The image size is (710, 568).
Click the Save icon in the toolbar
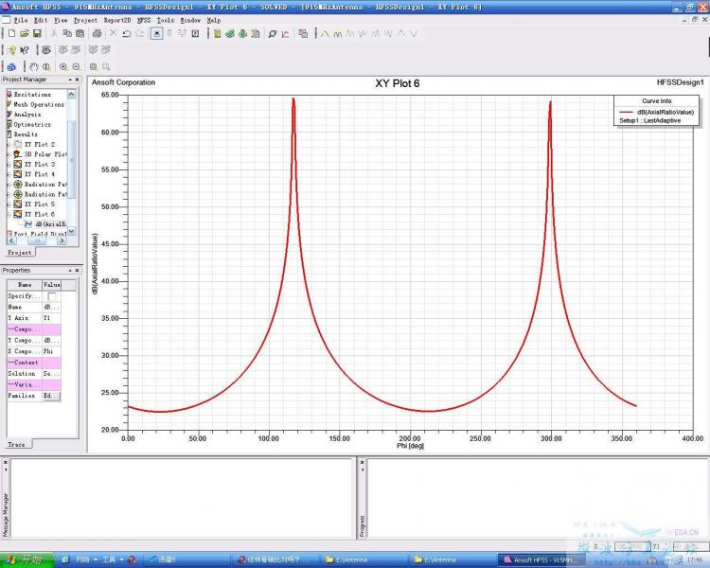pyautogui.click(x=37, y=33)
